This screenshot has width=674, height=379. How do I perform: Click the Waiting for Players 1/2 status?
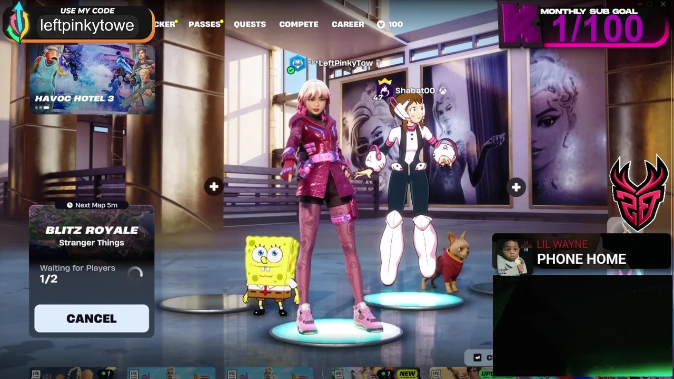(77, 273)
